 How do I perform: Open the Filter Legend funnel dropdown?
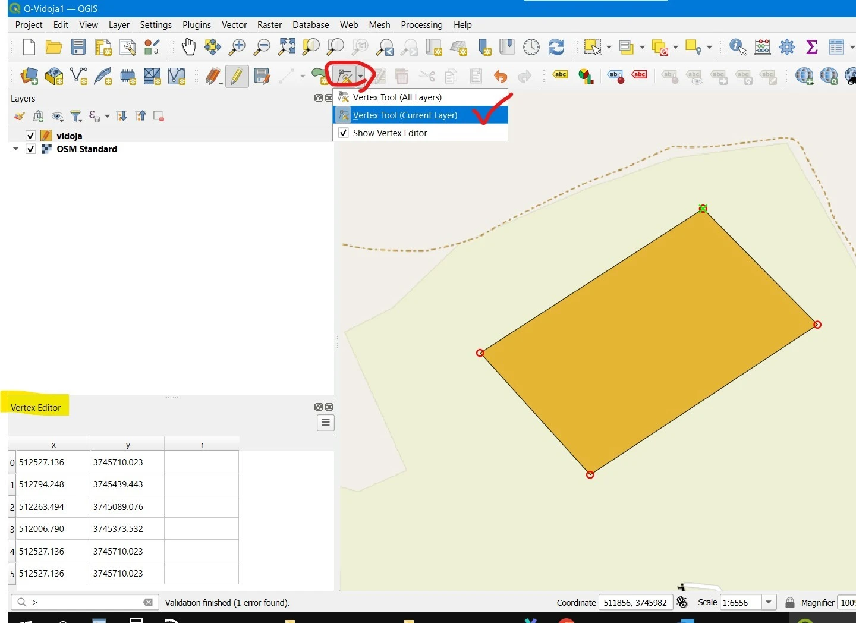[76, 116]
